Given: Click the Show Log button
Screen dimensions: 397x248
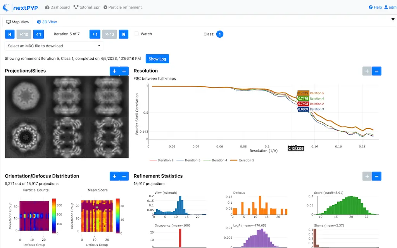Looking at the screenshot, I should (157, 59).
